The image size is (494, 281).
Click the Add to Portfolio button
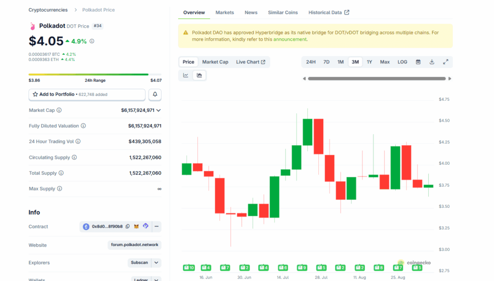(87, 94)
